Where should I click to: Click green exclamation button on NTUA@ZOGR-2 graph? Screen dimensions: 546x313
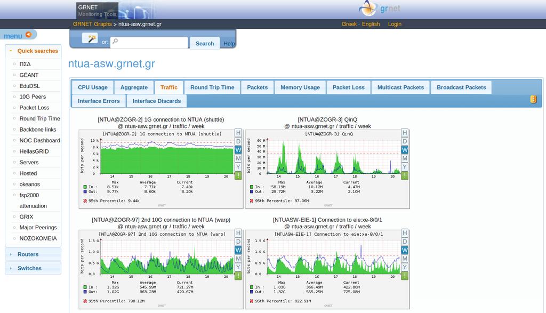coord(238,175)
